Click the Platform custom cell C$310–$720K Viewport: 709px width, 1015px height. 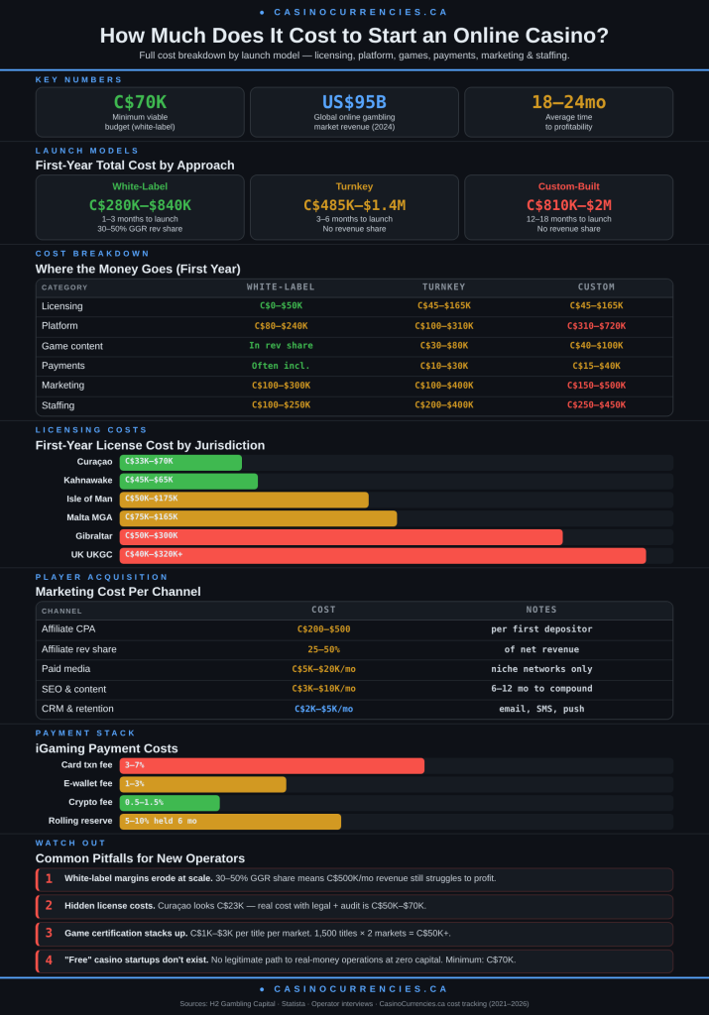pos(596,325)
